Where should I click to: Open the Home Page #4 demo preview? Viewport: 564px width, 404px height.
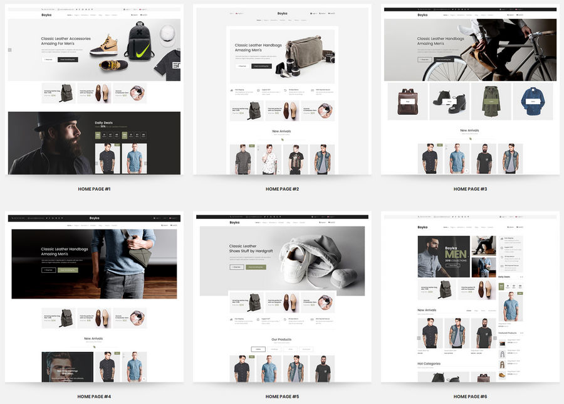pos(94,297)
